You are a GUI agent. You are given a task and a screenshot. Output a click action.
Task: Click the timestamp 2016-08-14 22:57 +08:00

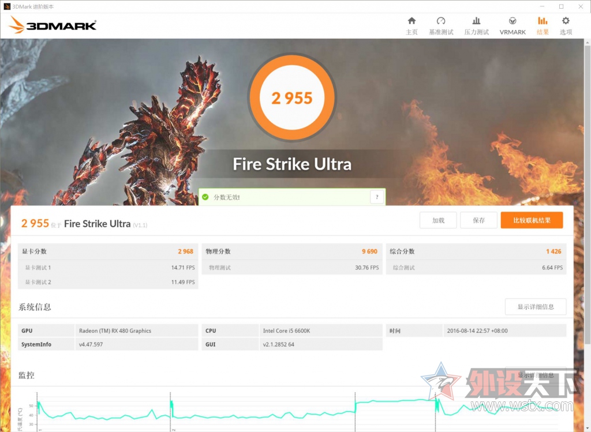pyautogui.click(x=477, y=330)
